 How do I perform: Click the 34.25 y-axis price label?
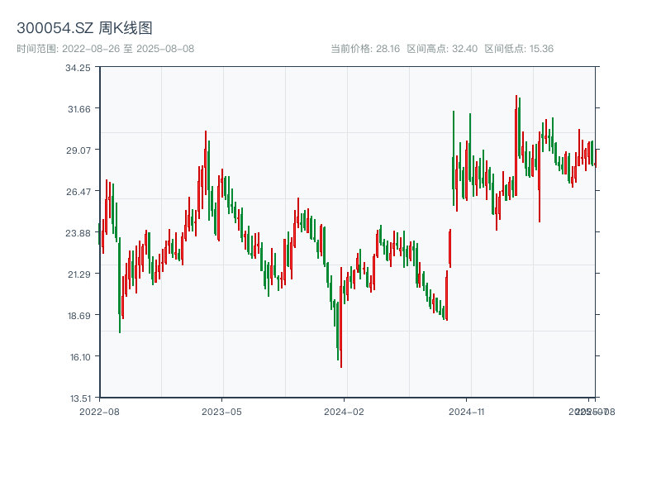tap(78, 68)
